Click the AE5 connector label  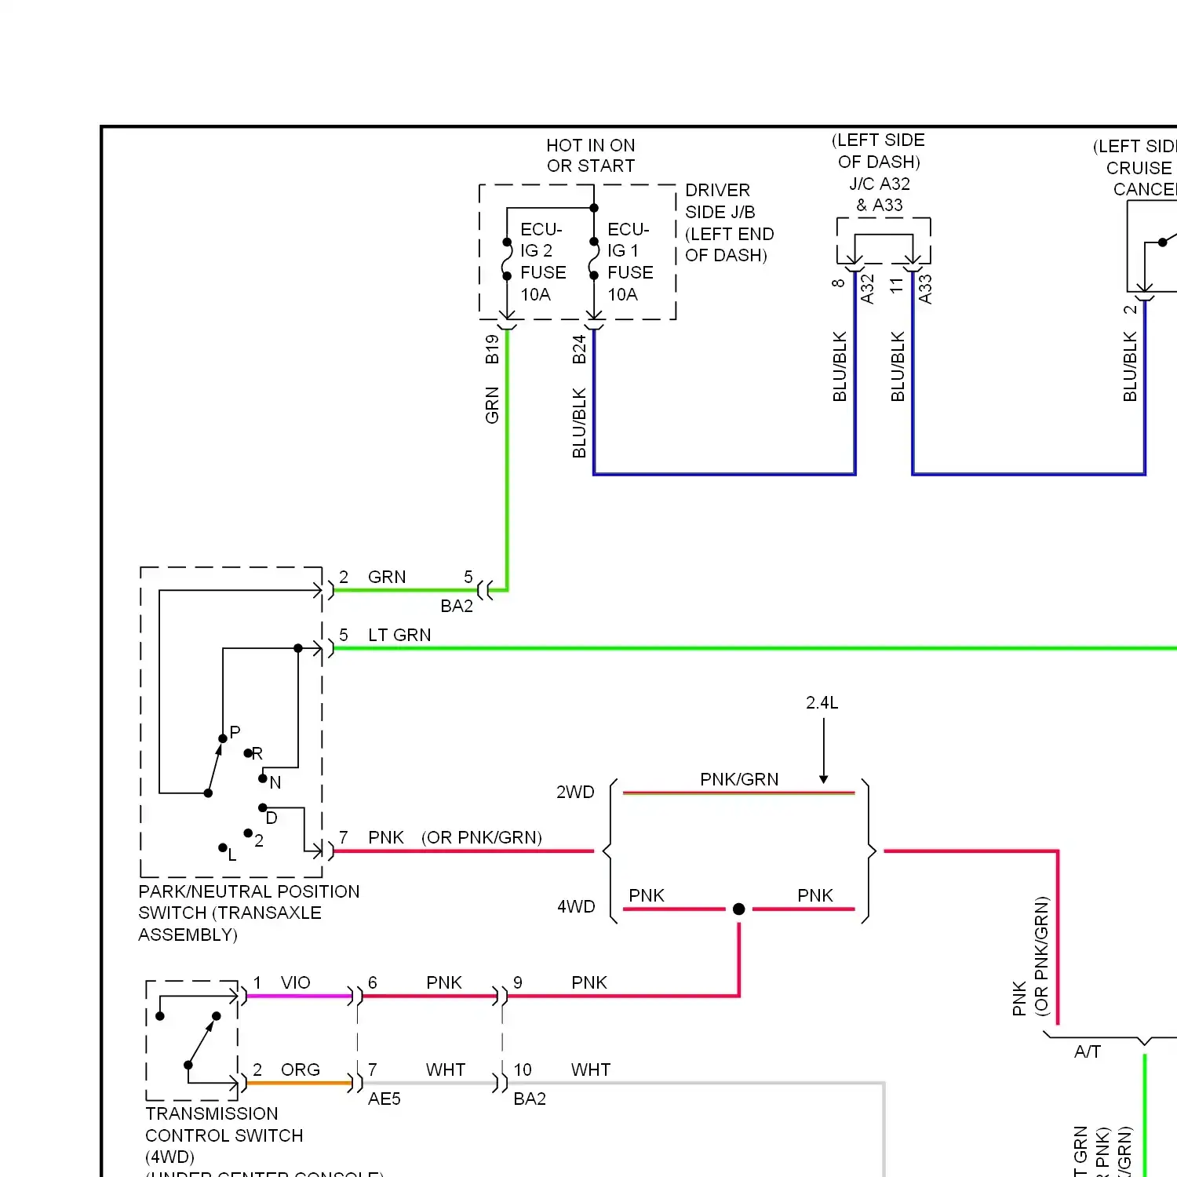(384, 1099)
